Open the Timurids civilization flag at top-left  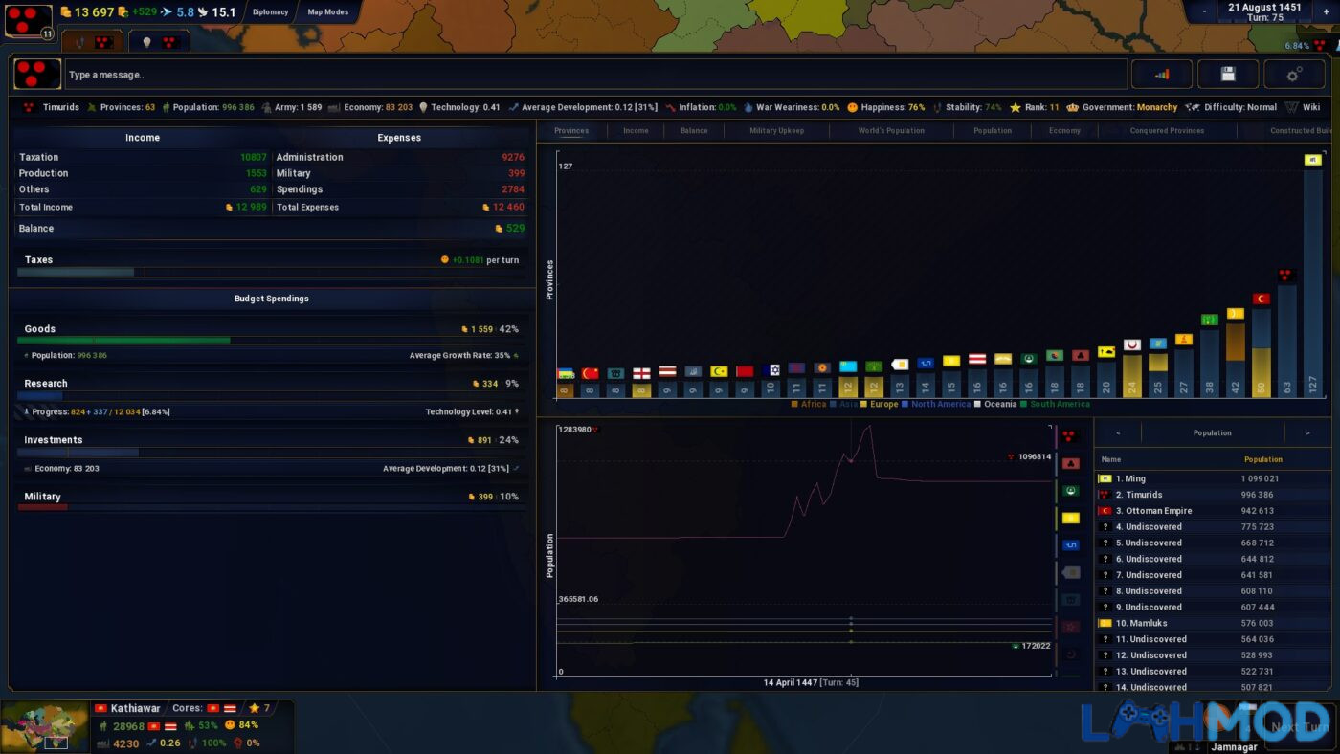28,19
